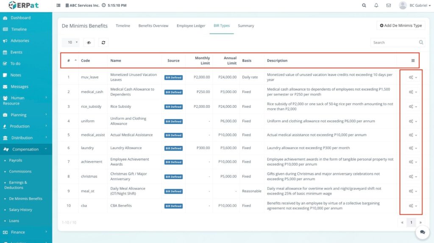434x243 pixels.
Task: Click Add De Minimis Type button
Action: [x=401, y=26]
